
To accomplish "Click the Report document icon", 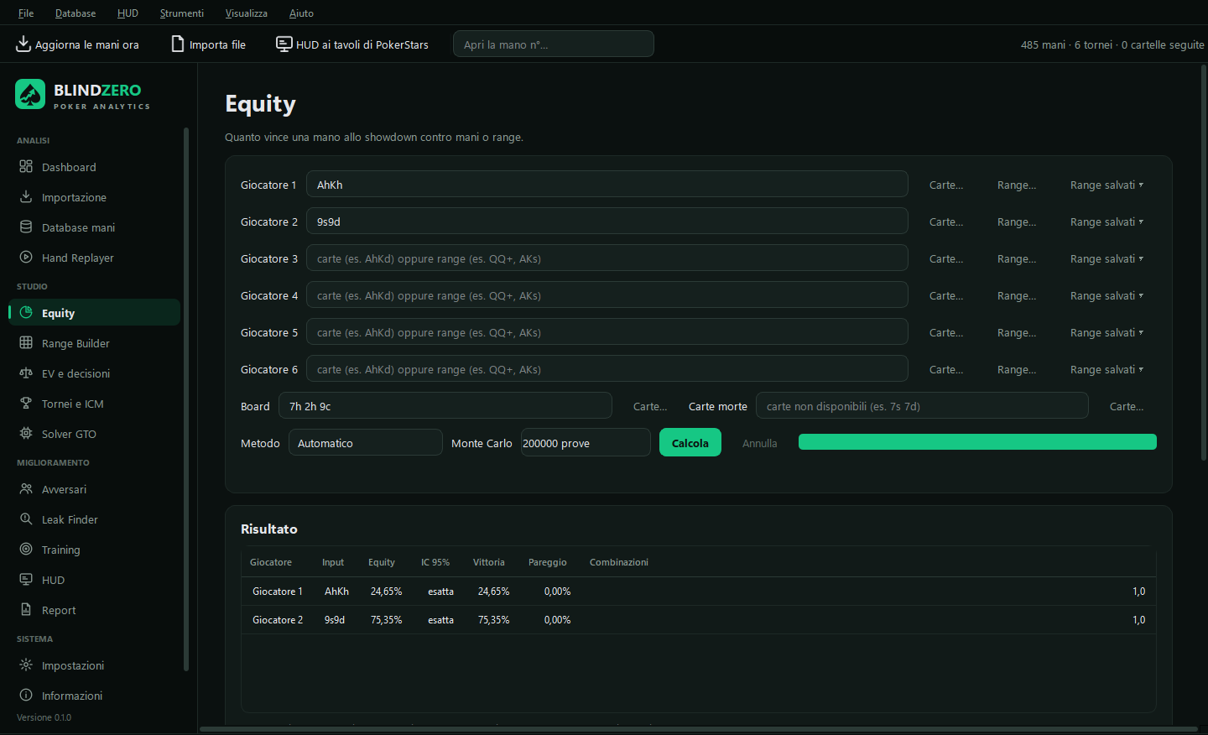I will coord(26,609).
